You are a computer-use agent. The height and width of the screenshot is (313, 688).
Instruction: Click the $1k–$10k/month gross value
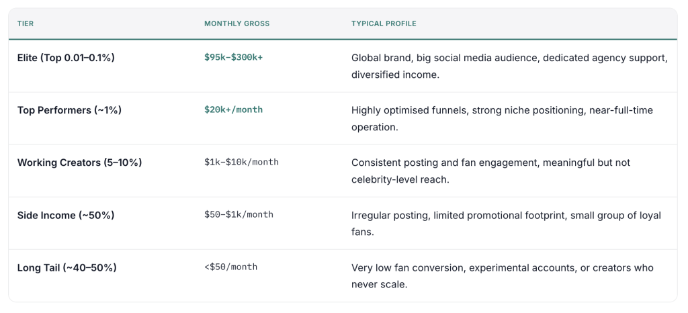241,163
